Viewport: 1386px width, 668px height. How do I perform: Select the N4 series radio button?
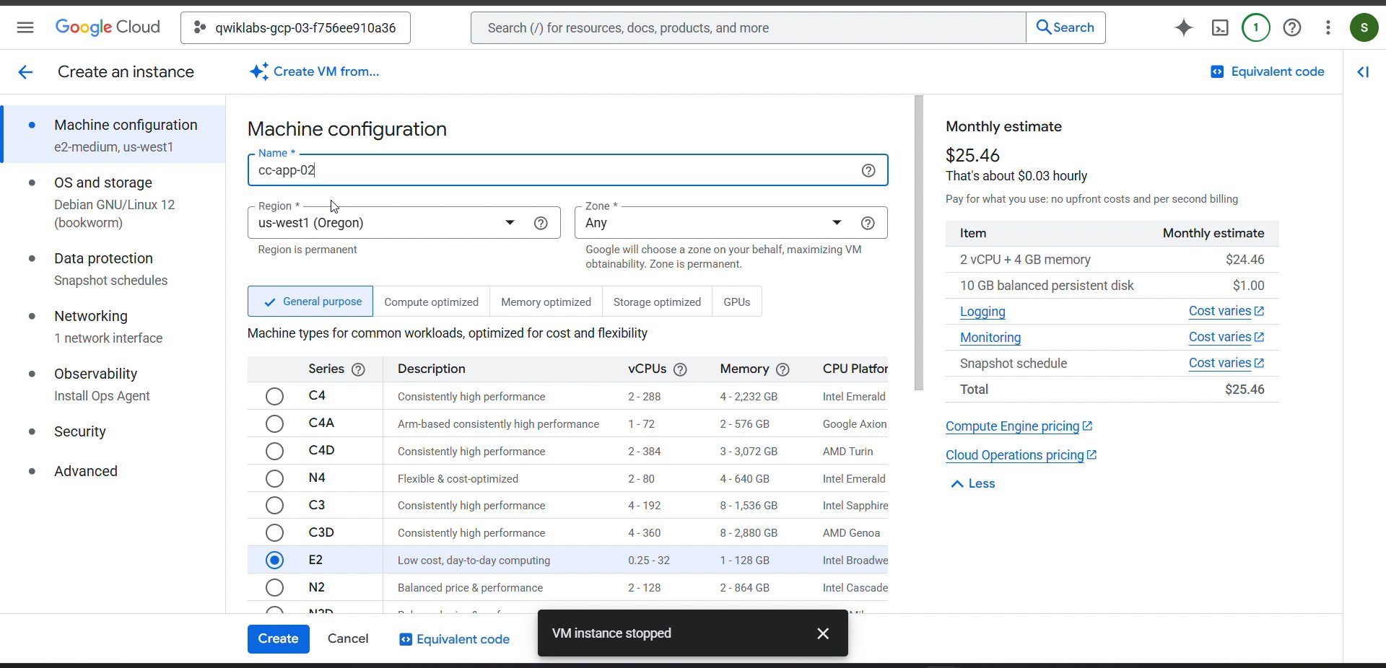point(274,478)
